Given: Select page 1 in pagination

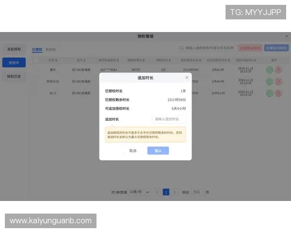Looking at the screenshot, I should 166,192.
